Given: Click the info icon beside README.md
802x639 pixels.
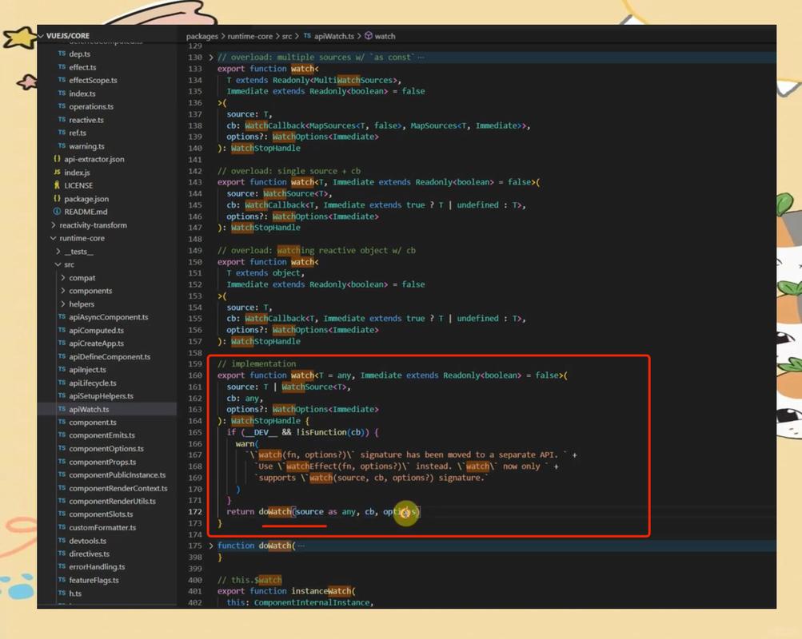Looking at the screenshot, I should (x=57, y=212).
